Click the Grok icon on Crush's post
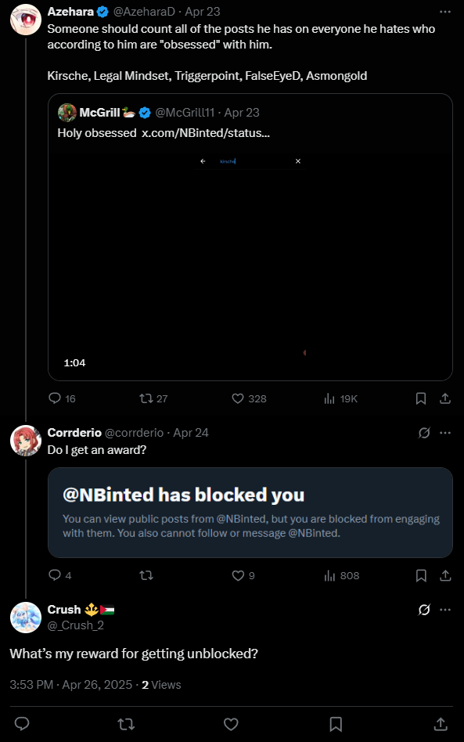464x742 pixels. click(424, 610)
